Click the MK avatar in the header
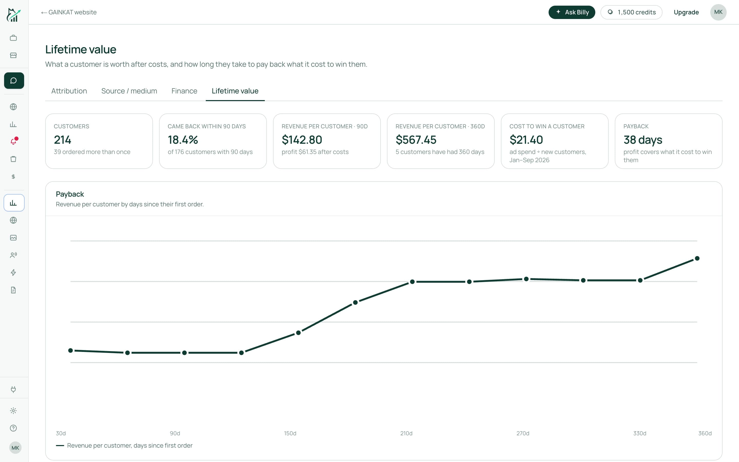Screen dimensions: 739x462 click(x=718, y=12)
